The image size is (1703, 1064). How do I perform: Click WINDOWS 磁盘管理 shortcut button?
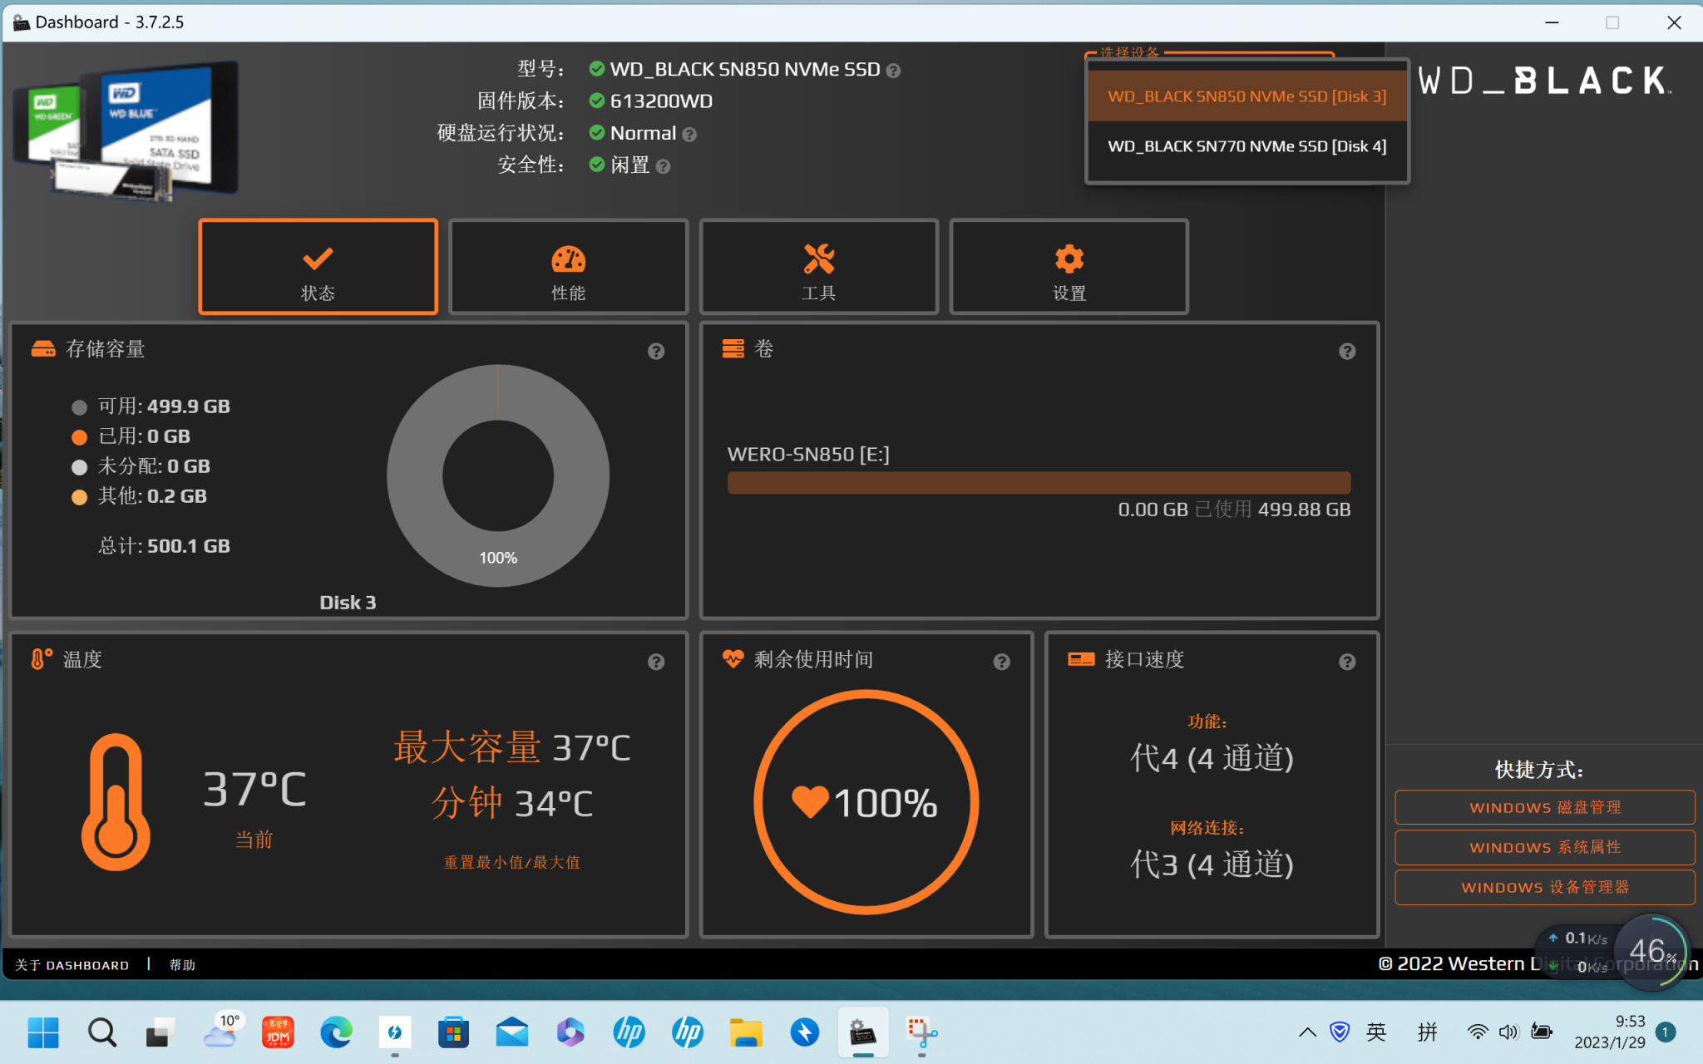coord(1544,807)
